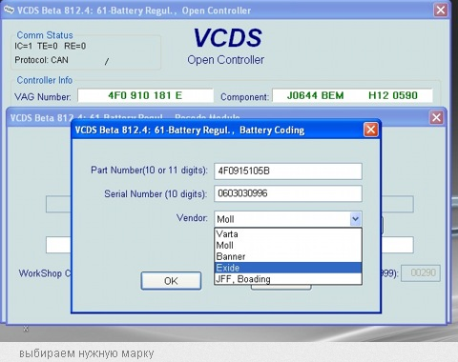Image resolution: width=458 pixels, height=362 pixels.
Task: Close the Battery Coding dialog
Action: pos(371,130)
